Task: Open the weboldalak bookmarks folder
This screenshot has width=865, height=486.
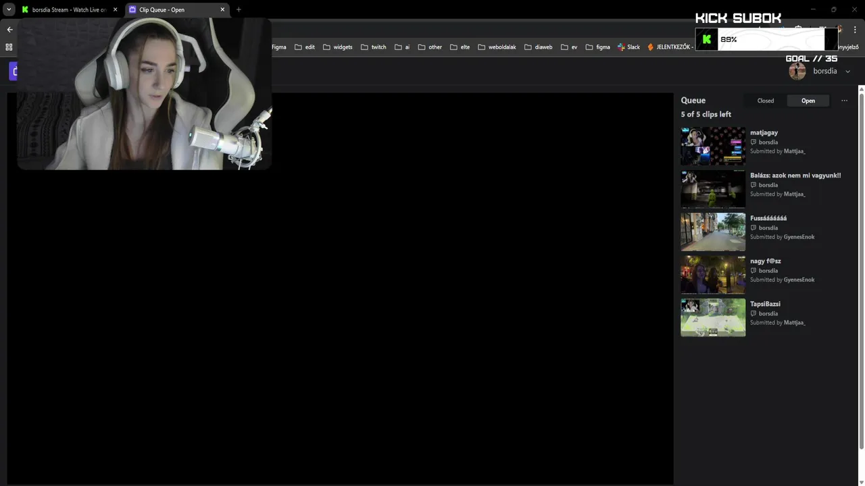Action: [497, 47]
